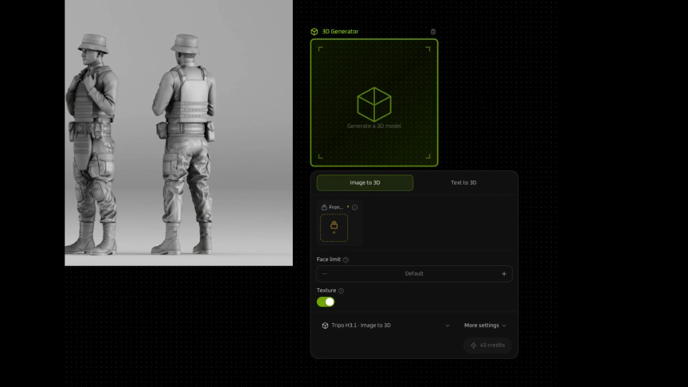The height and width of the screenshot is (387, 688).
Task: Click the 43 credits generate button
Action: [x=488, y=345]
